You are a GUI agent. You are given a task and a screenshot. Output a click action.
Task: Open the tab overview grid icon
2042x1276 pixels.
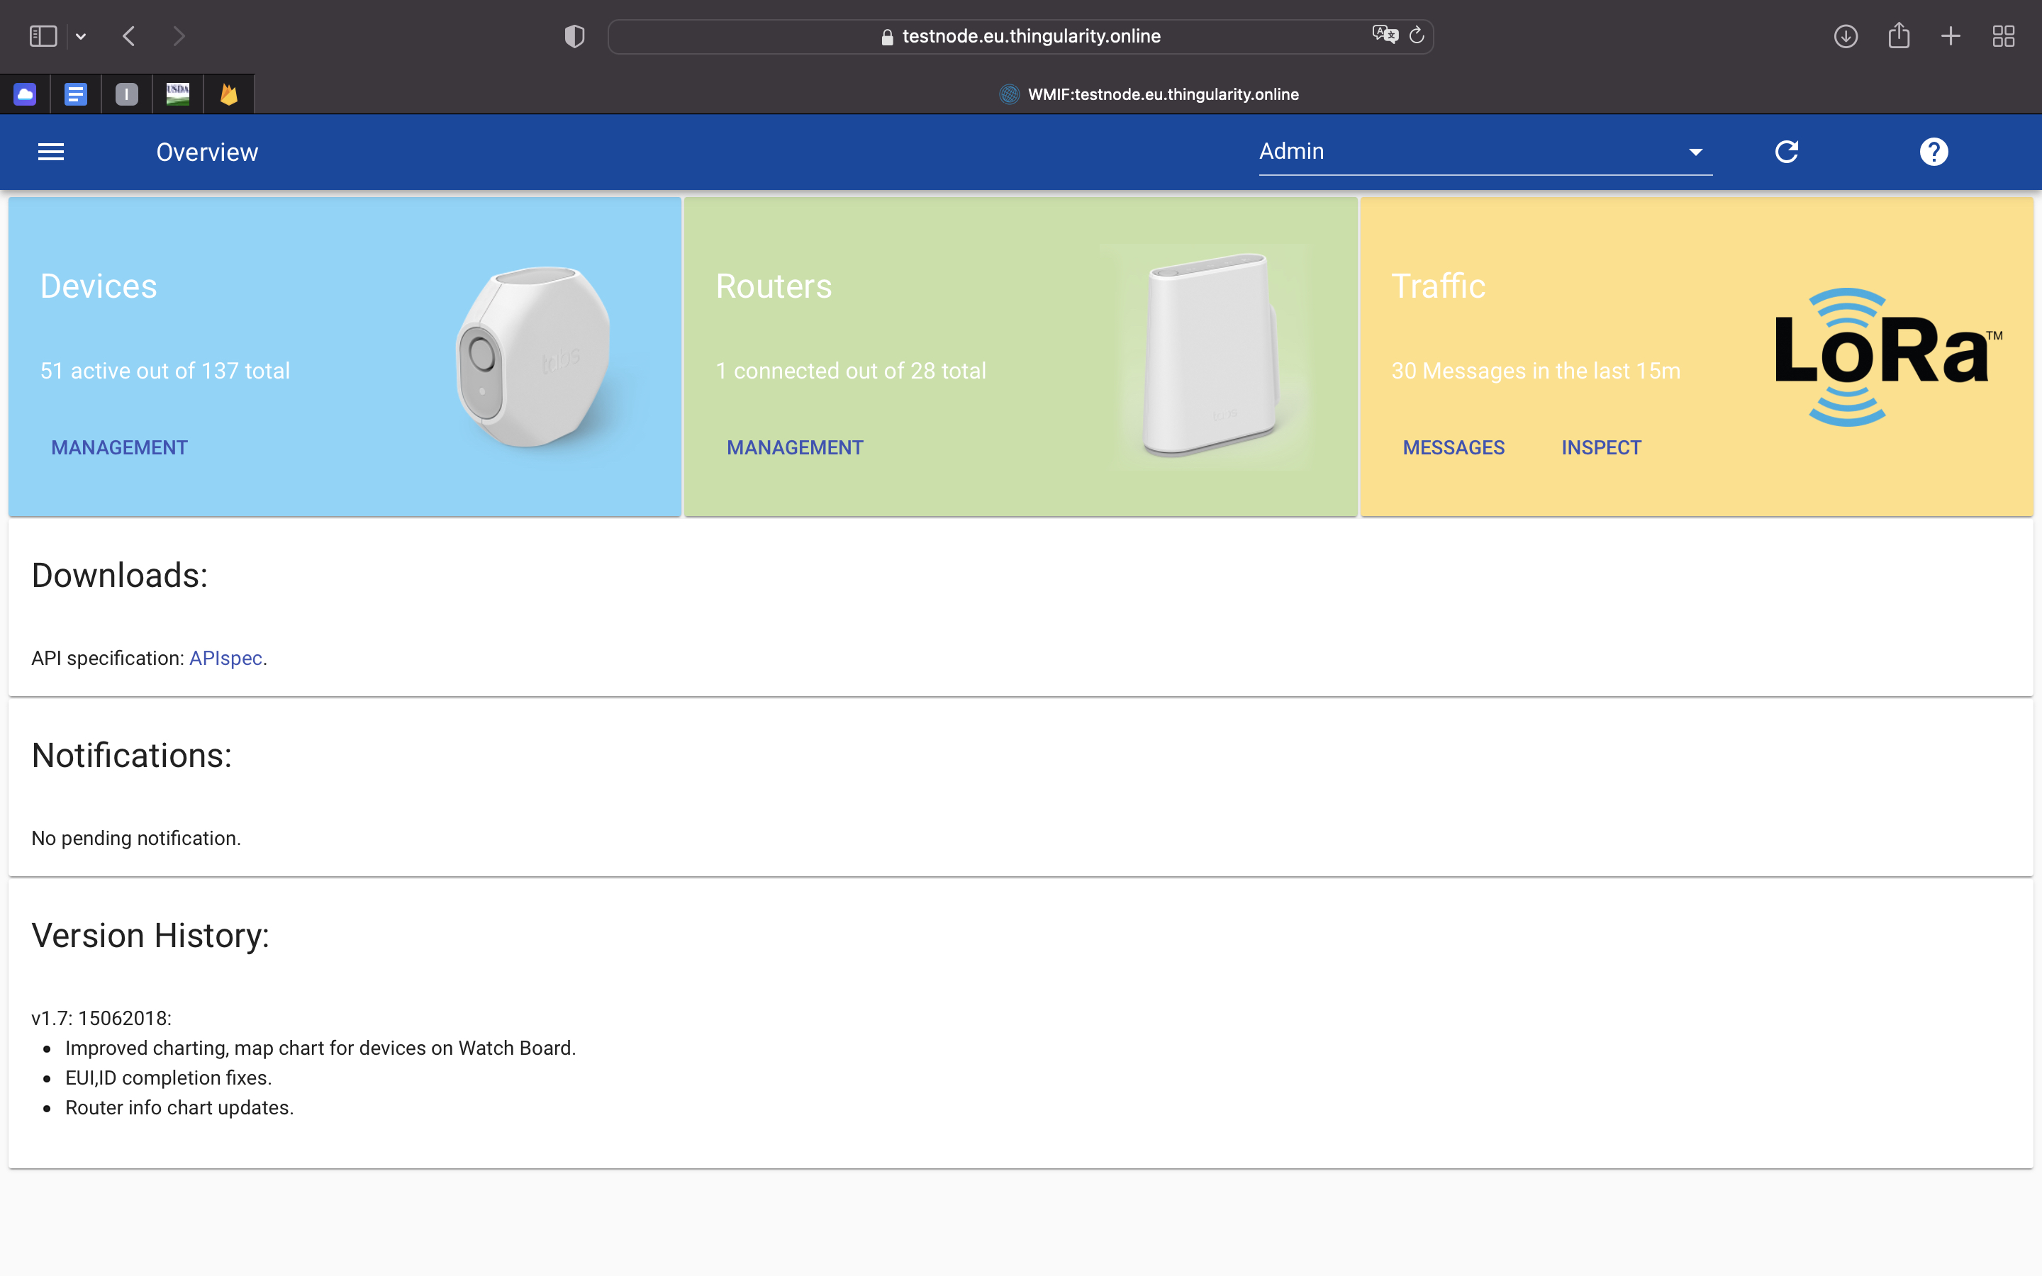[2003, 36]
